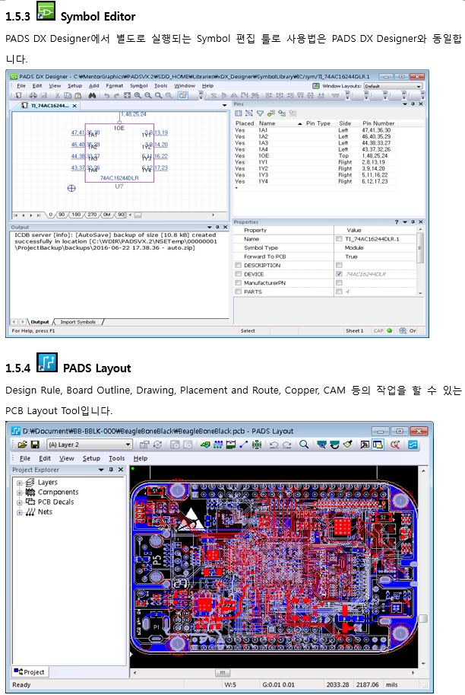This screenshot has height=695, width=465.
Task: Click the Properties panel help question mark
Action: (x=397, y=222)
